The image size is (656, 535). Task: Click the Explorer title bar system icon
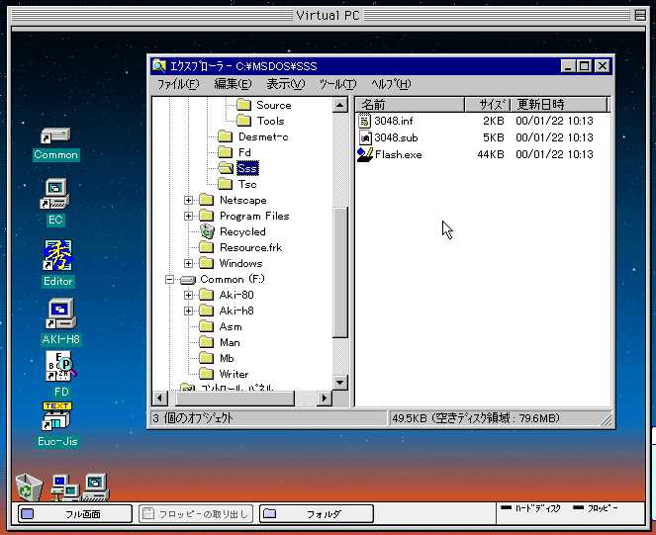coord(159,66)
